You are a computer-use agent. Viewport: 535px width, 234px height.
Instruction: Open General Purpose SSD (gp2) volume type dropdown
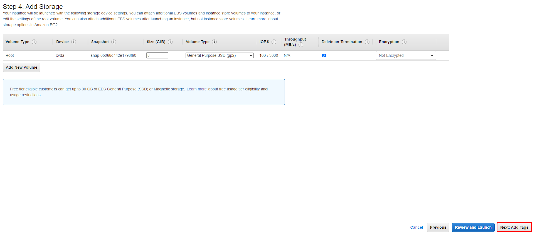(220, 55)
